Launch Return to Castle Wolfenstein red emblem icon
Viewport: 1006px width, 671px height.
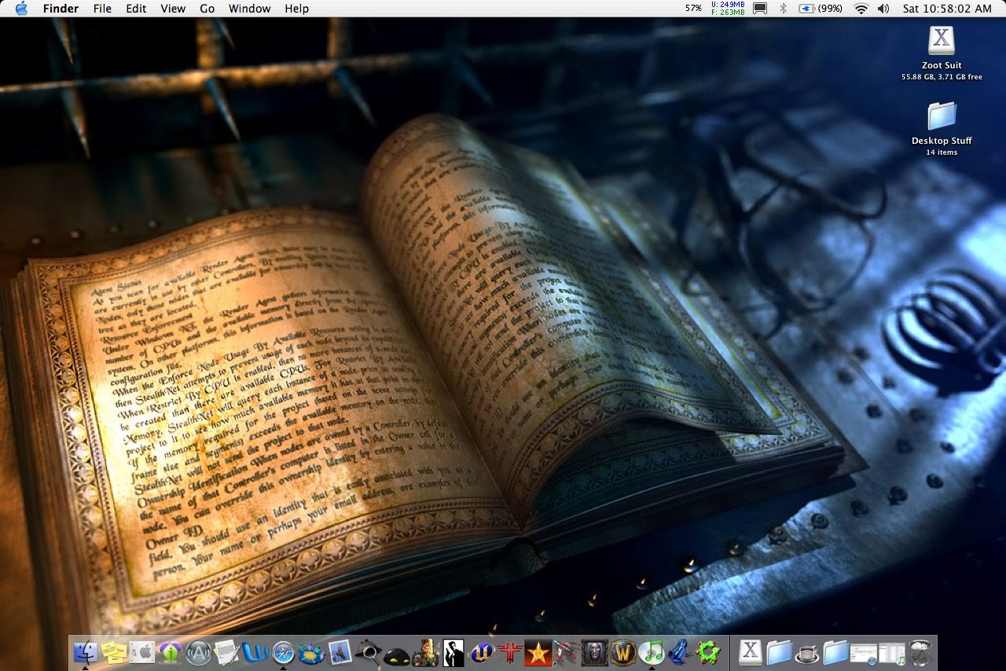click(511, 652)
